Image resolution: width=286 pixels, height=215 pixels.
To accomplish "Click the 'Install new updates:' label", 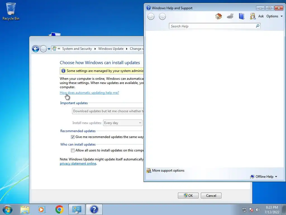I will pos(87,123).
